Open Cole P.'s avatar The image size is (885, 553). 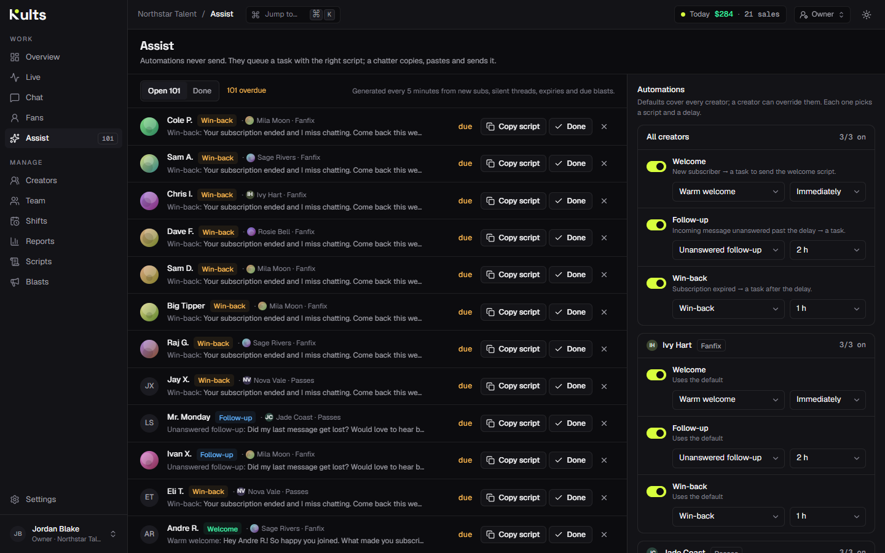coord(149,127)
